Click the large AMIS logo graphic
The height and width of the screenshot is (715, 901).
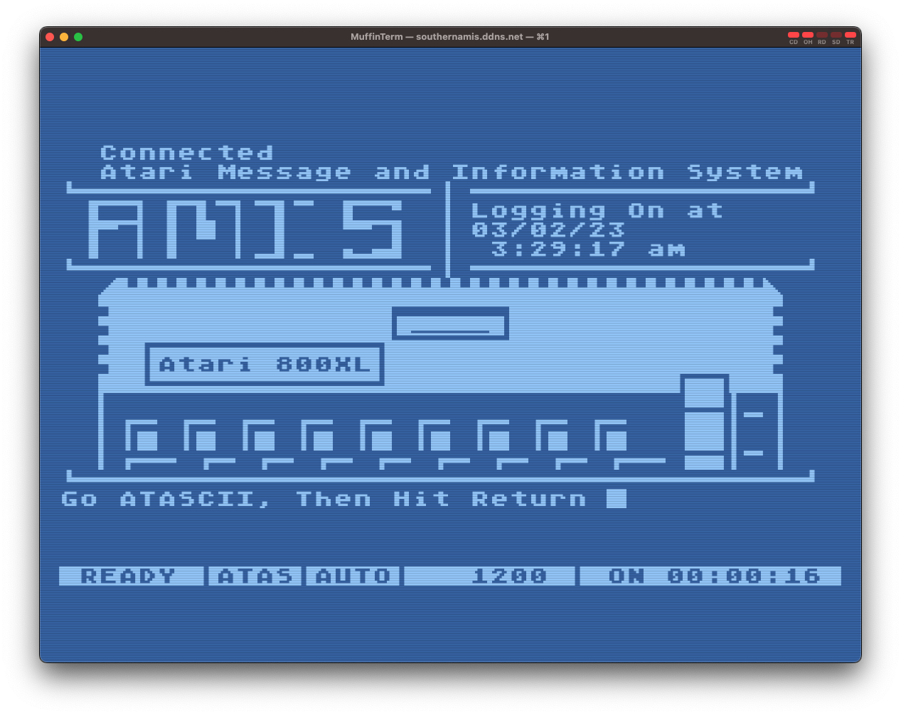coord(245,229)
